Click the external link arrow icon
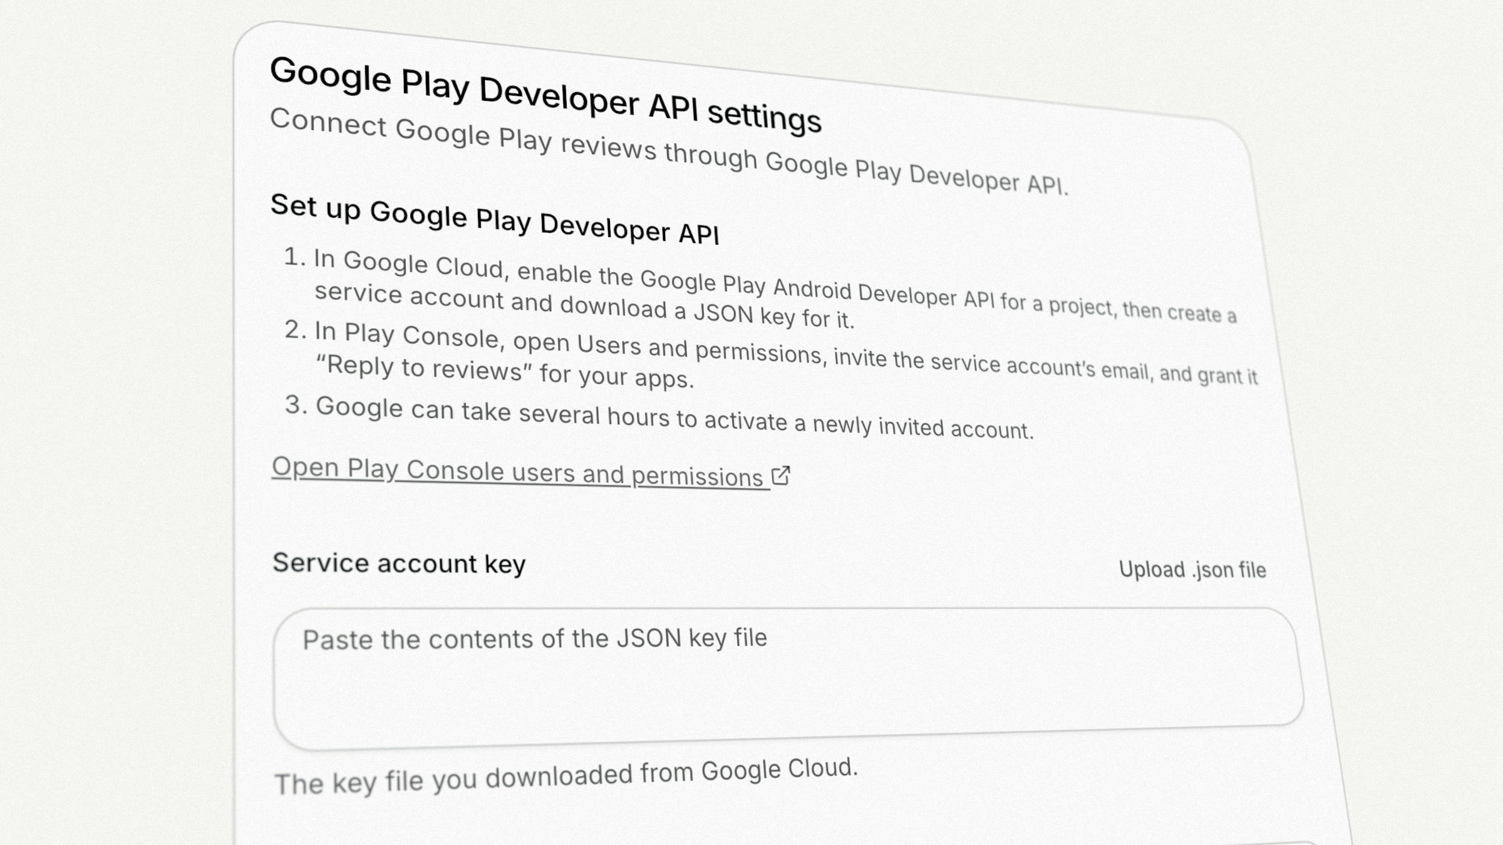The height and width of the screenshot is (845, 1503). 781,476
